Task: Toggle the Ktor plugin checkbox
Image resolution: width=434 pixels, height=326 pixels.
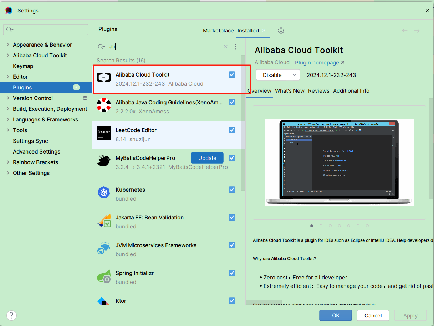Action: (x=232, y=301)
